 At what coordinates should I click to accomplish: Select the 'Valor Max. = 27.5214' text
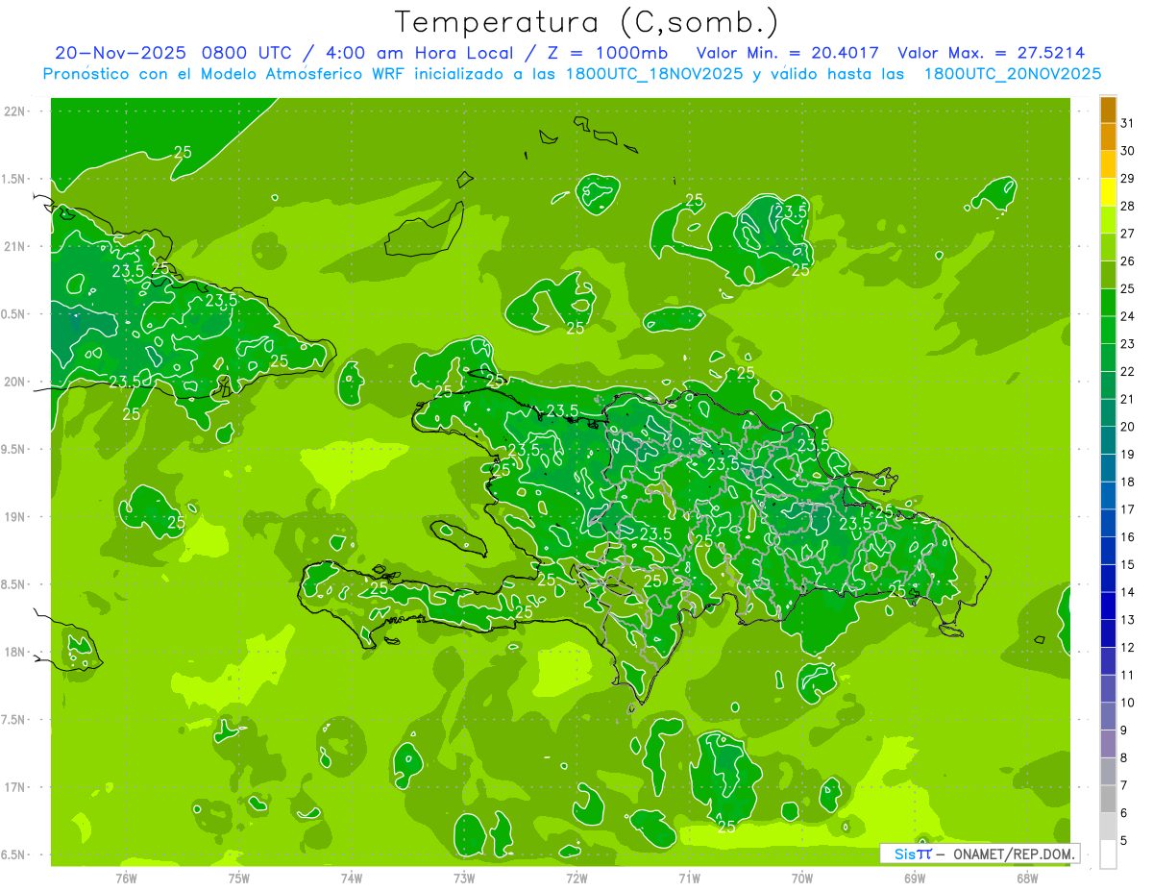click(x=991, y=53)
